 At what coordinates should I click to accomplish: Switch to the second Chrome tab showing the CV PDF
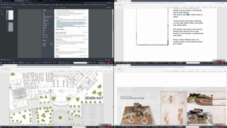pyautogui.click(x=21, y=1)
